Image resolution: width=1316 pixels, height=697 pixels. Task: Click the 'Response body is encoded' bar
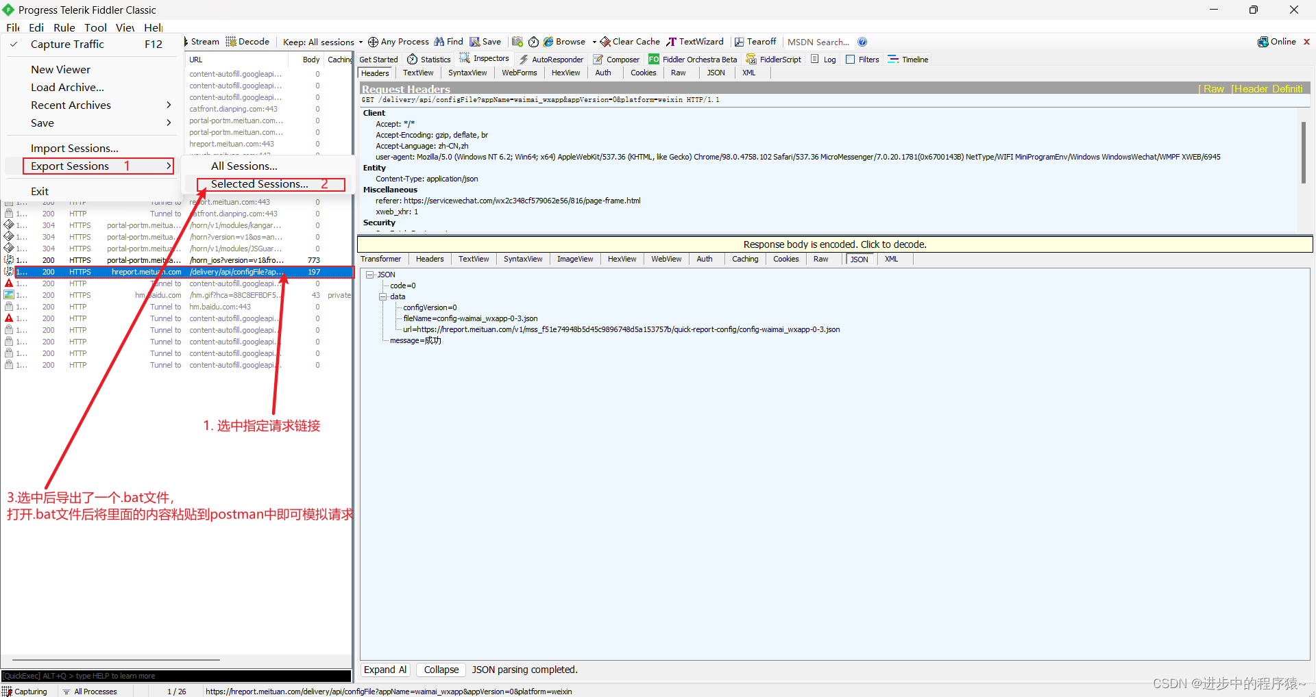point(835,244)
